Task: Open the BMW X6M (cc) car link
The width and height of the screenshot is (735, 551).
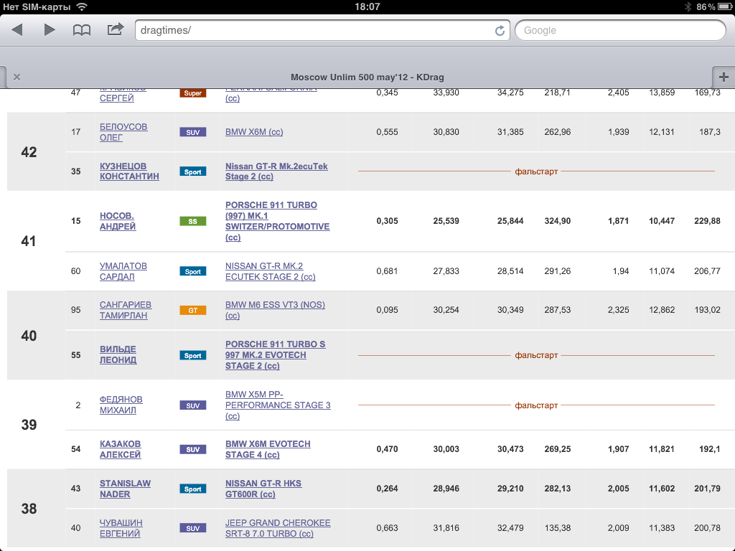Action: [x=254, y=132]
